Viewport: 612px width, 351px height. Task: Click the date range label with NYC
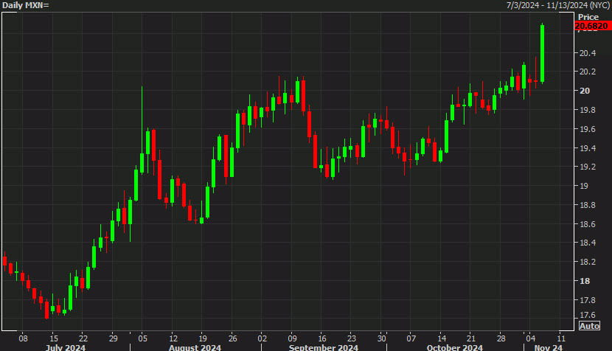[557, 6]
